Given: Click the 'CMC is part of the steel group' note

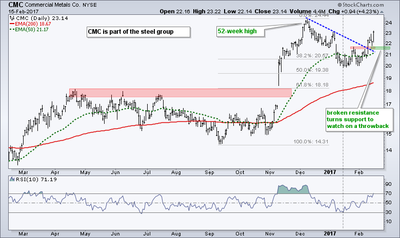Looking at the screenshot, I should 138,32.
